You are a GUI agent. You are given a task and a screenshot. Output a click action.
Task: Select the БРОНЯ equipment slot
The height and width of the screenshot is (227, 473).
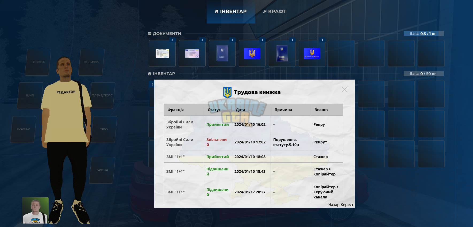tap(102, 170)
